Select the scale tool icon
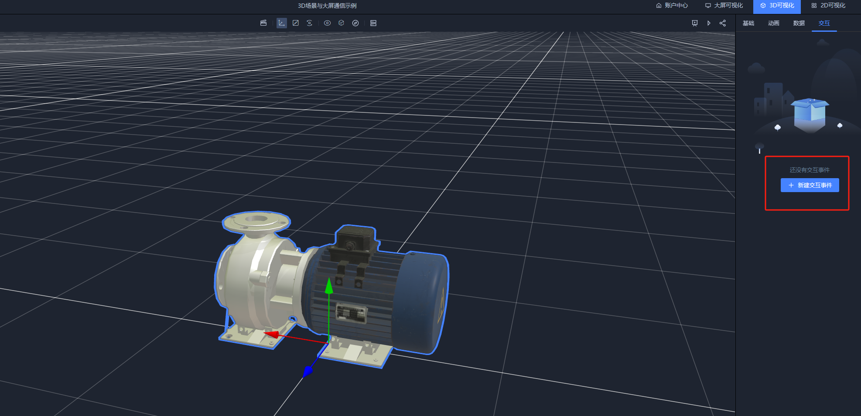Screen dimensions: 861x416 coord(296,23)
